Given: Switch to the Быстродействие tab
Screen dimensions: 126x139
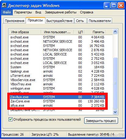Looking at the screenshot, I should 59,21.
